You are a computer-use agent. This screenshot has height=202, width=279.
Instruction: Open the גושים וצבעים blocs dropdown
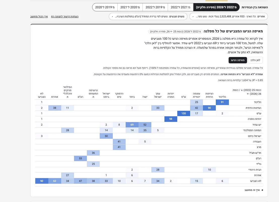click(148, 17)
